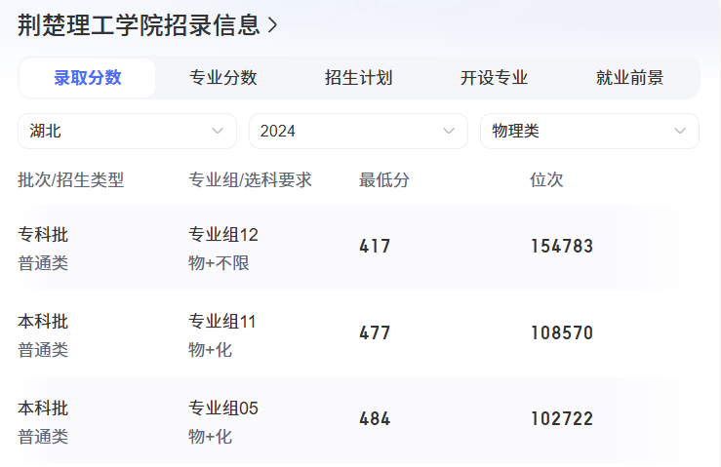Click 物+化 under 专业组05
Image resolution: width=721 pixels, height=467 pixels.
click(x=210, y=437)
